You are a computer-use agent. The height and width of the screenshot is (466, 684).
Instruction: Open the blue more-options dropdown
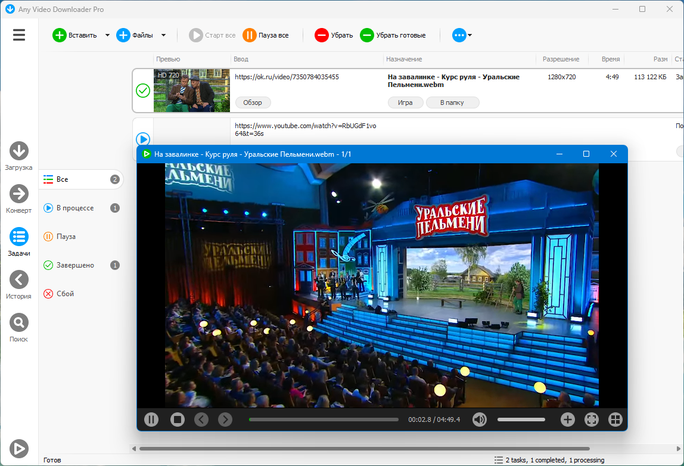point(462,35)
